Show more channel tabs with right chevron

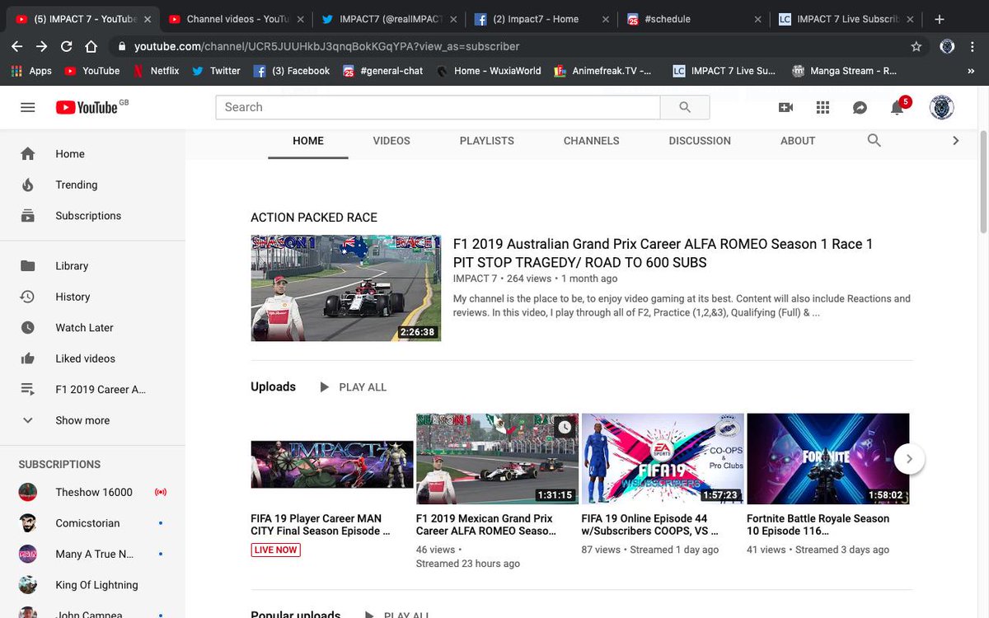pos(956,141)
